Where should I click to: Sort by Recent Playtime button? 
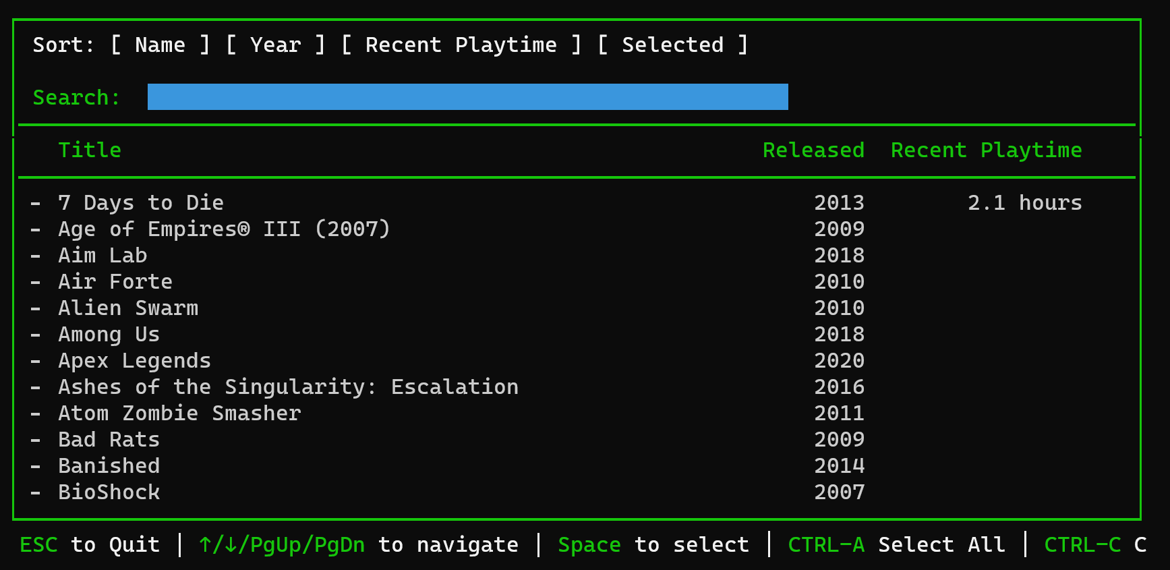pyautogui.click(x=461, y=45)
